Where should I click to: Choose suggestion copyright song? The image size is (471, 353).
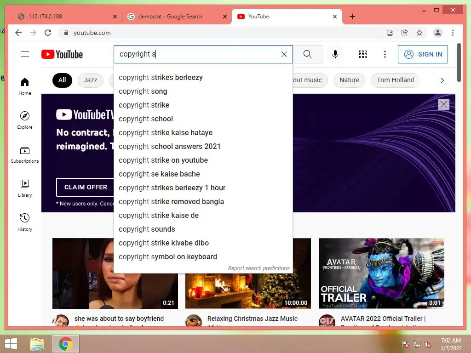203,91
